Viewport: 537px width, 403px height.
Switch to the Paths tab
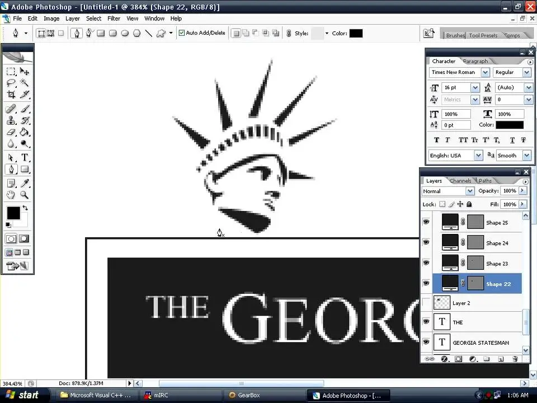click(x=485, y=181)
